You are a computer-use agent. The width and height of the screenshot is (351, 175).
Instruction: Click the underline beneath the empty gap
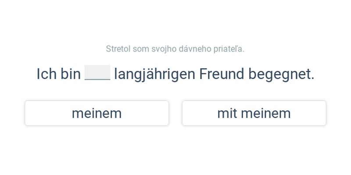coord(97,79)
